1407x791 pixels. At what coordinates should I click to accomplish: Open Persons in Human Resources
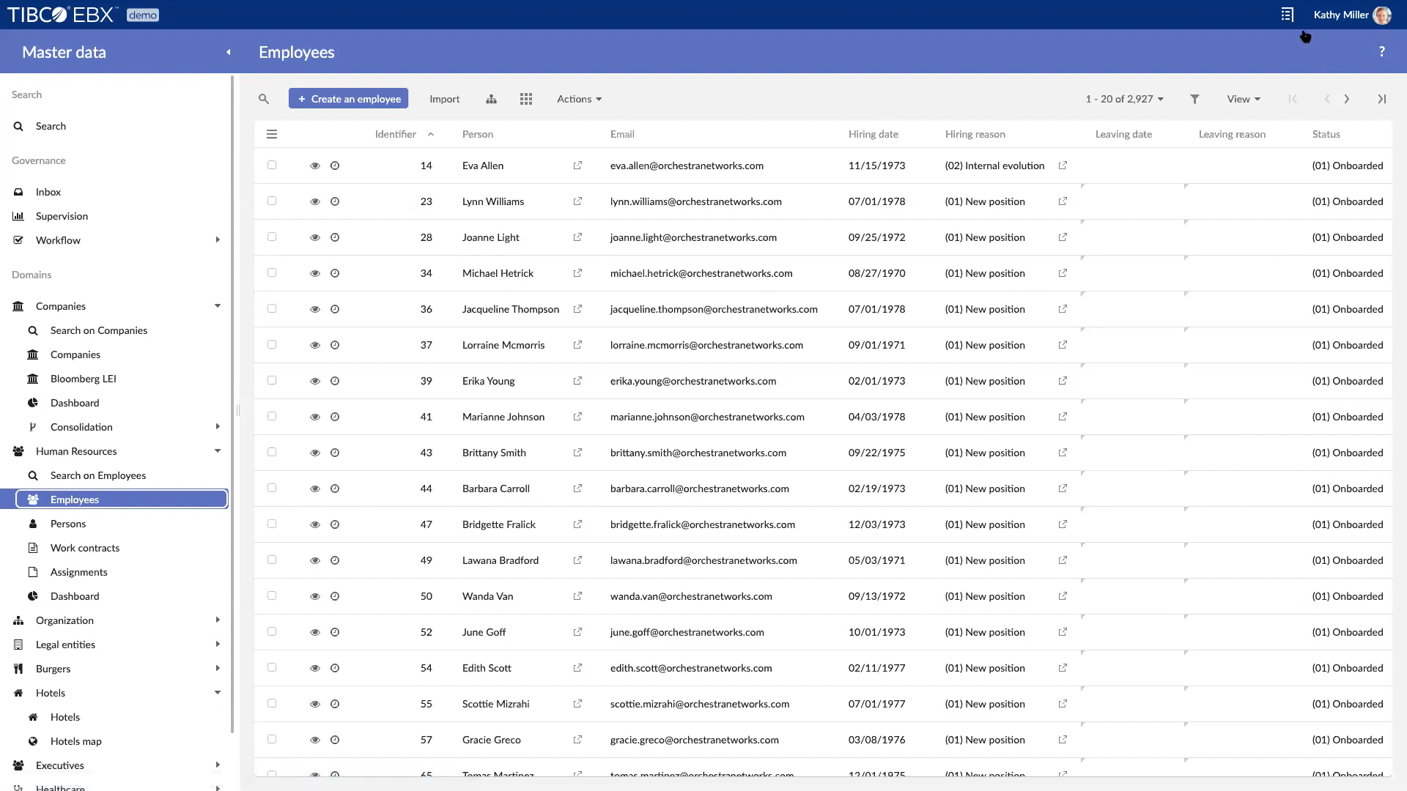click(67, 524)
